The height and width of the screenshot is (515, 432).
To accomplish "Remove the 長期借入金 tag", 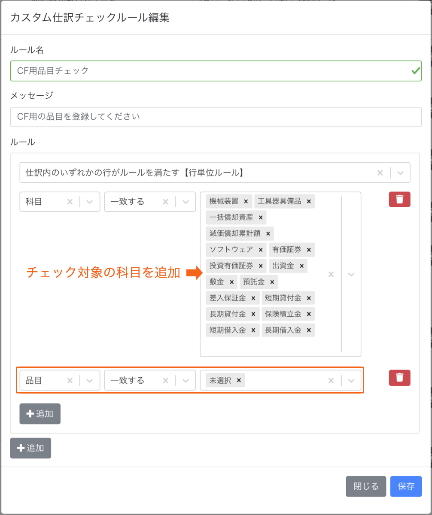I will pos(309,330).
